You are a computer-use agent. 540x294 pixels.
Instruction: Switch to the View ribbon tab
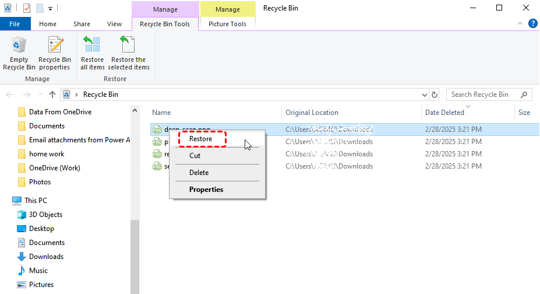(x=114, y=24)
